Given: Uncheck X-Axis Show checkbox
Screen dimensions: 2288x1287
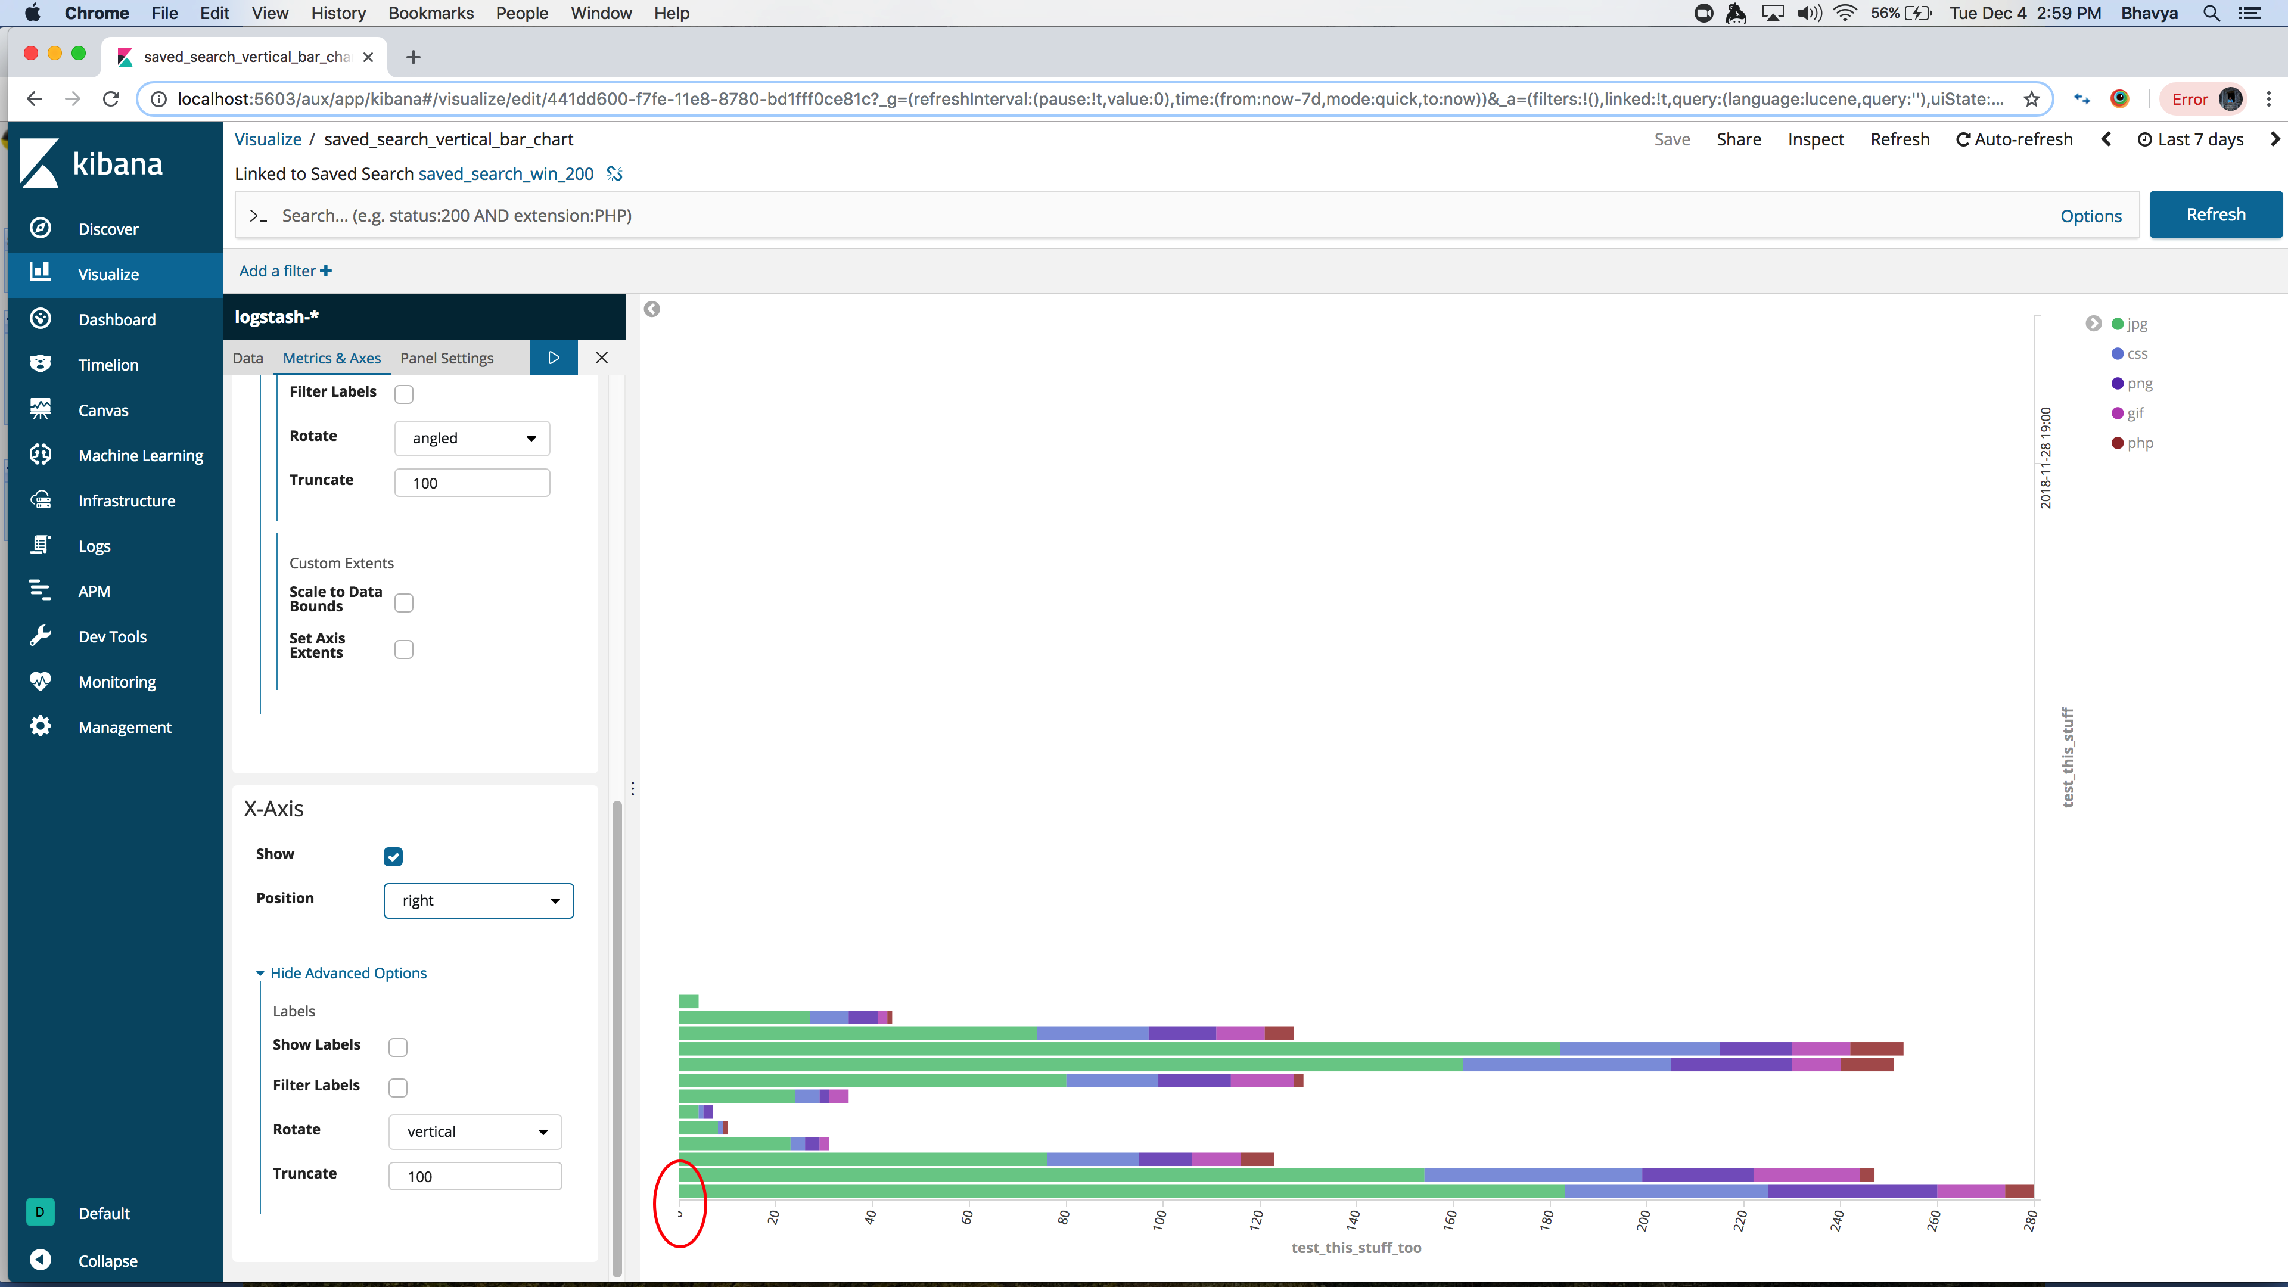Looking at the screenshot, I should click(393, 856).
